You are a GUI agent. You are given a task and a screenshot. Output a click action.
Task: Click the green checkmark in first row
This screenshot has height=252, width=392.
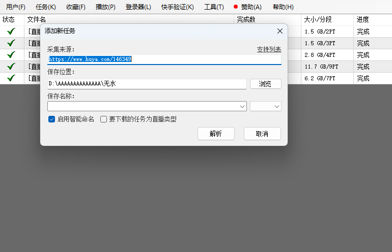pos(11,31)
